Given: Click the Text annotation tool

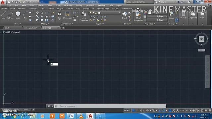Looking at the screenshot, I should pos(59,15).
